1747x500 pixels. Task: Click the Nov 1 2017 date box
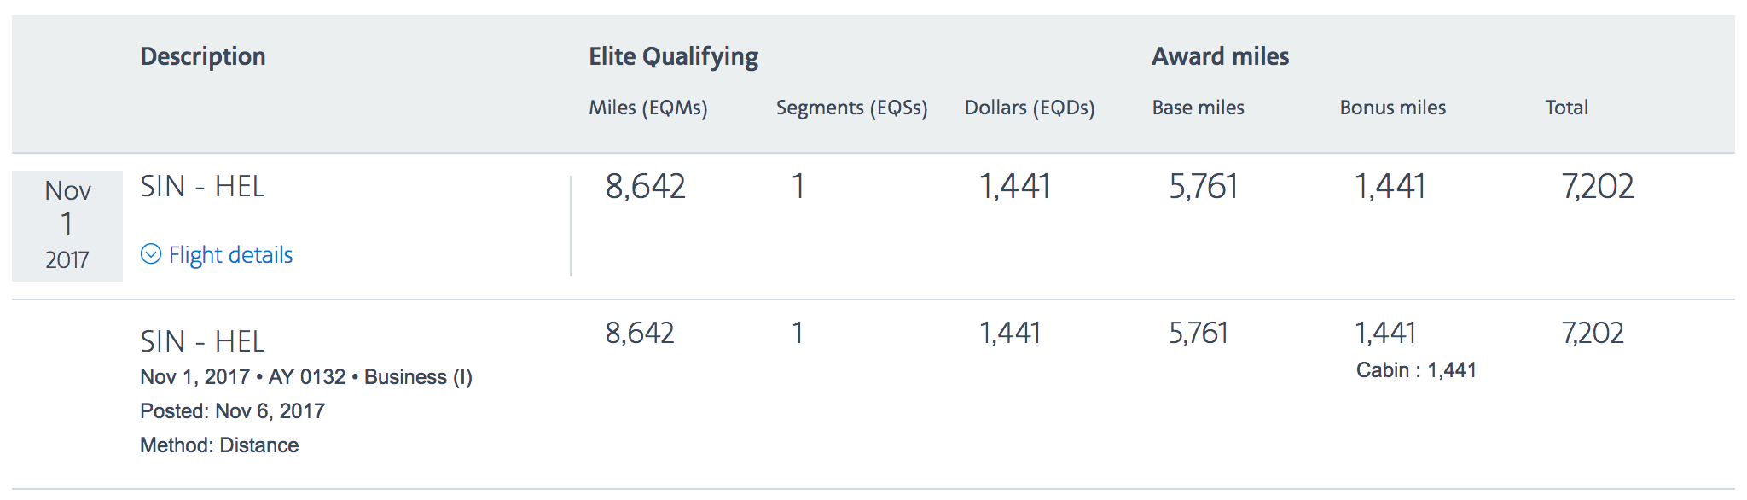pos(67,225)
